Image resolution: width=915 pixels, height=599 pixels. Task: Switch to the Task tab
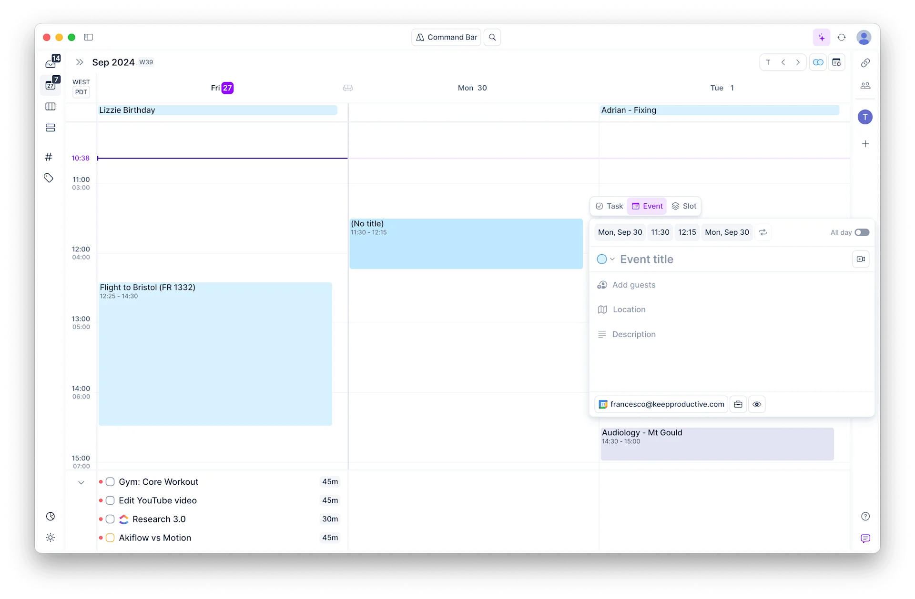pyautogui.click(x=609, y=206)
